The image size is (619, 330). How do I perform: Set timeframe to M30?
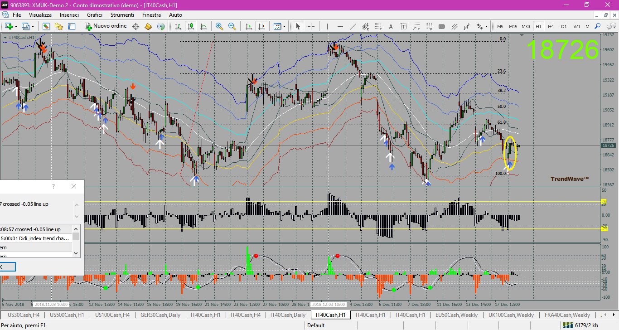[526, 26]
